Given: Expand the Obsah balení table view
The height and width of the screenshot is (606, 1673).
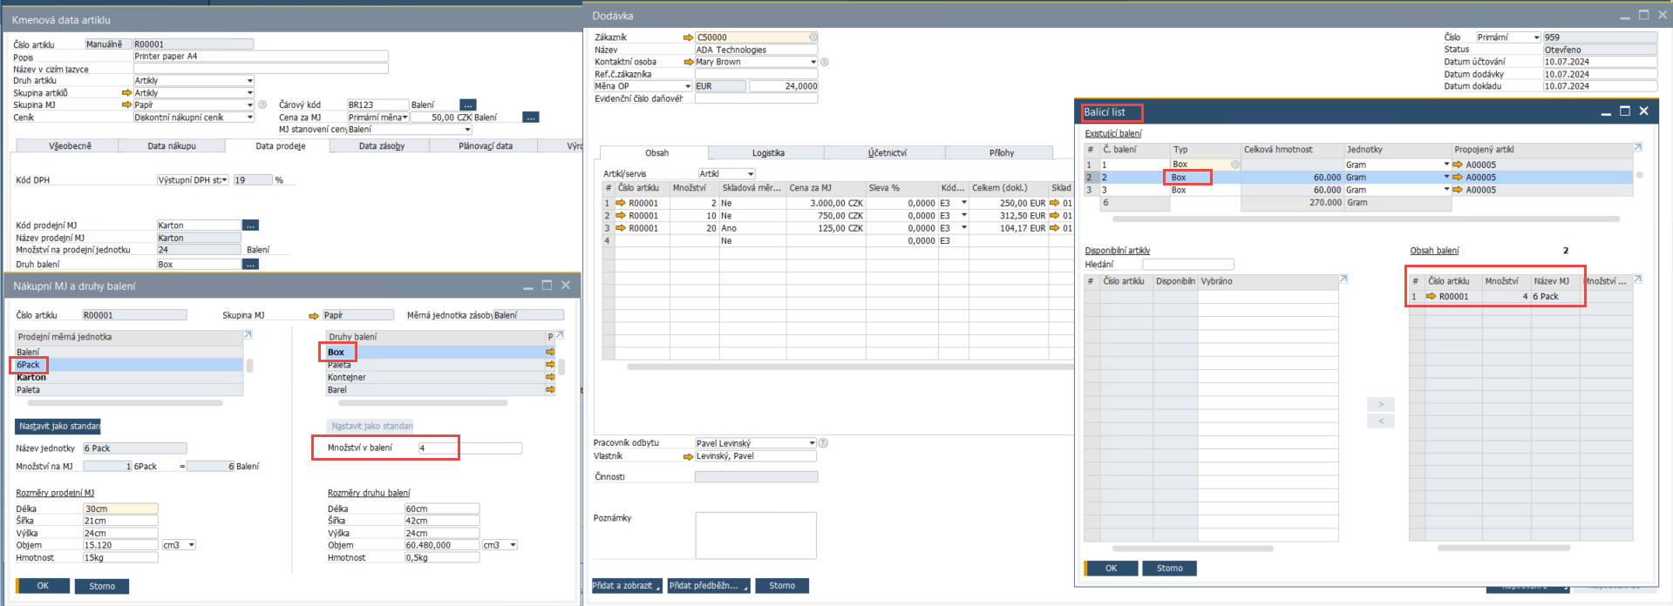Looking at the screenshot, I should point(1637,279).
